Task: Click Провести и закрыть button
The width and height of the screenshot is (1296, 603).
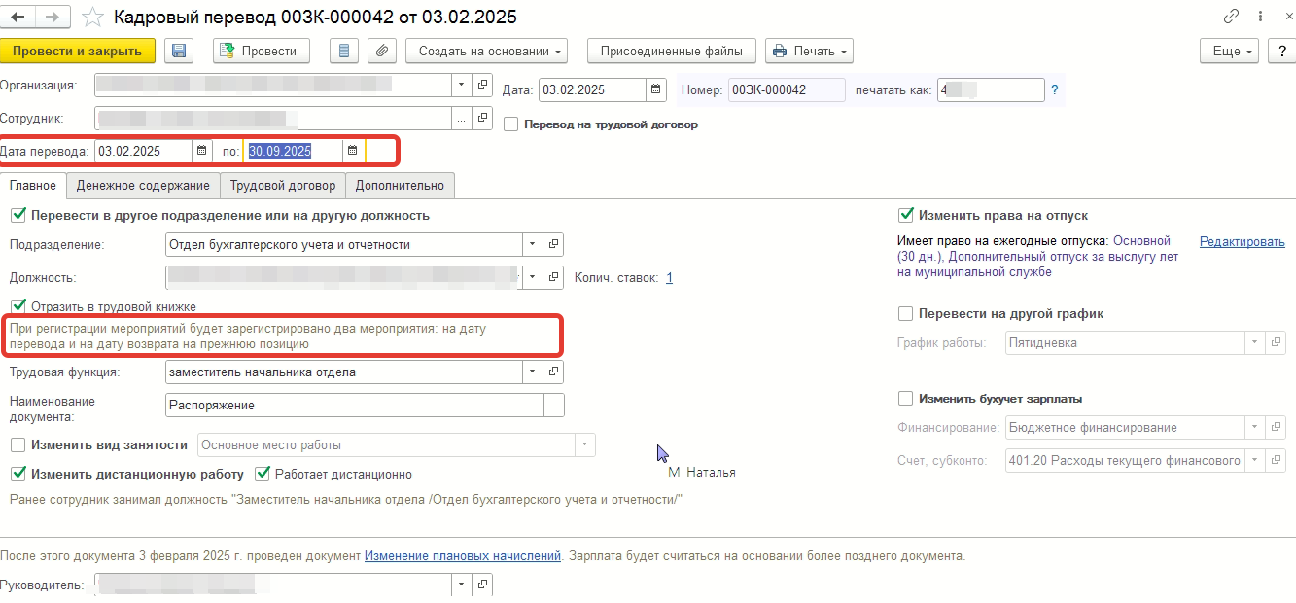Action: click(x=78, y=52)
